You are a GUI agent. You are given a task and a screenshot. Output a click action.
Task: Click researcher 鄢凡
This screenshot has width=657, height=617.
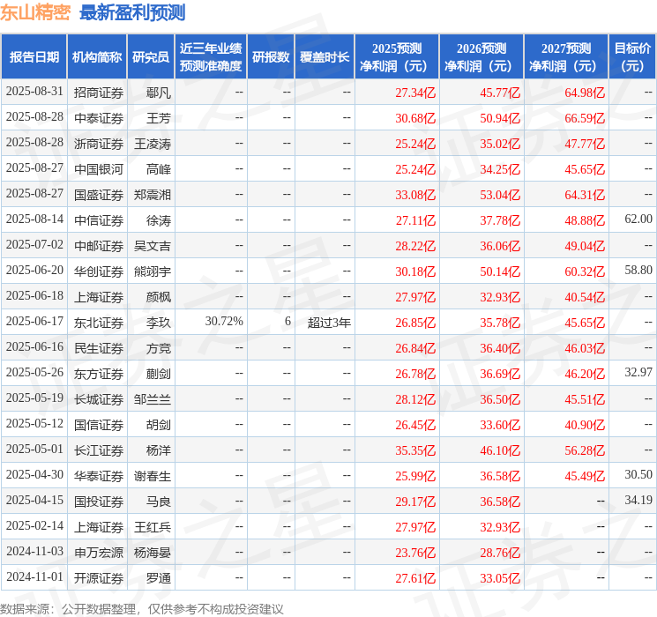pos(159,93)
